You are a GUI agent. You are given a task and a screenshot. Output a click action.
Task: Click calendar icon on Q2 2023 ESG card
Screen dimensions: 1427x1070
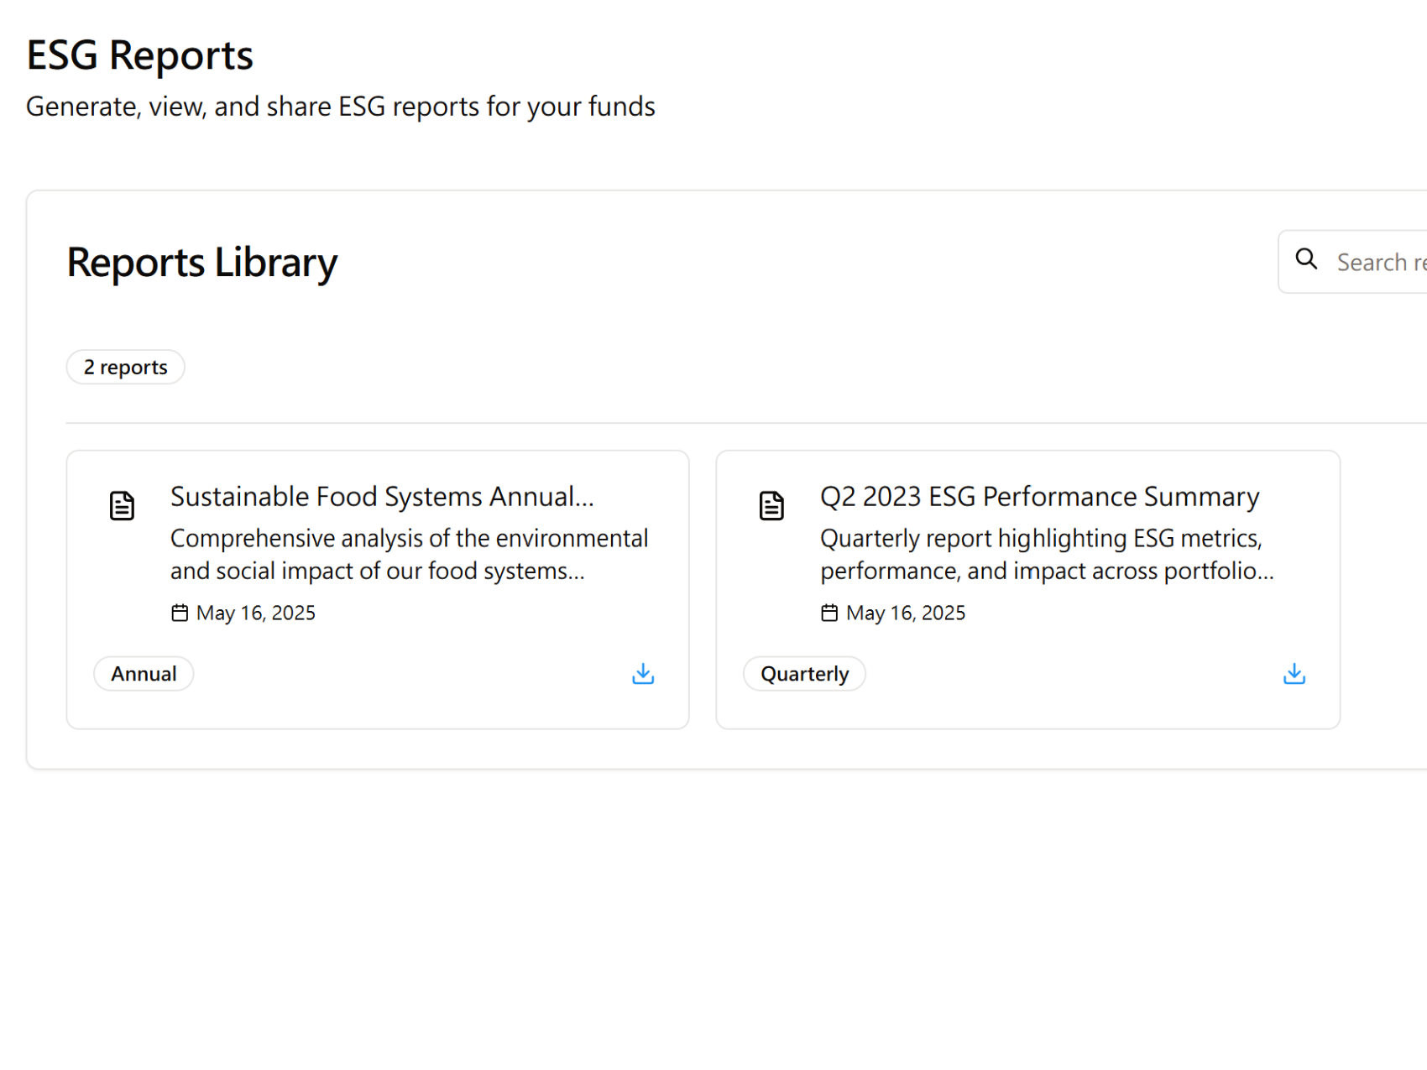click(x=829, y=613)
